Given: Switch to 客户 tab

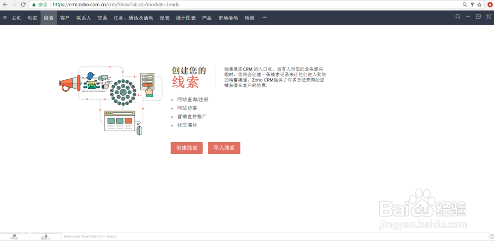Looking at the screenshot, I should [x=65, y=18].
